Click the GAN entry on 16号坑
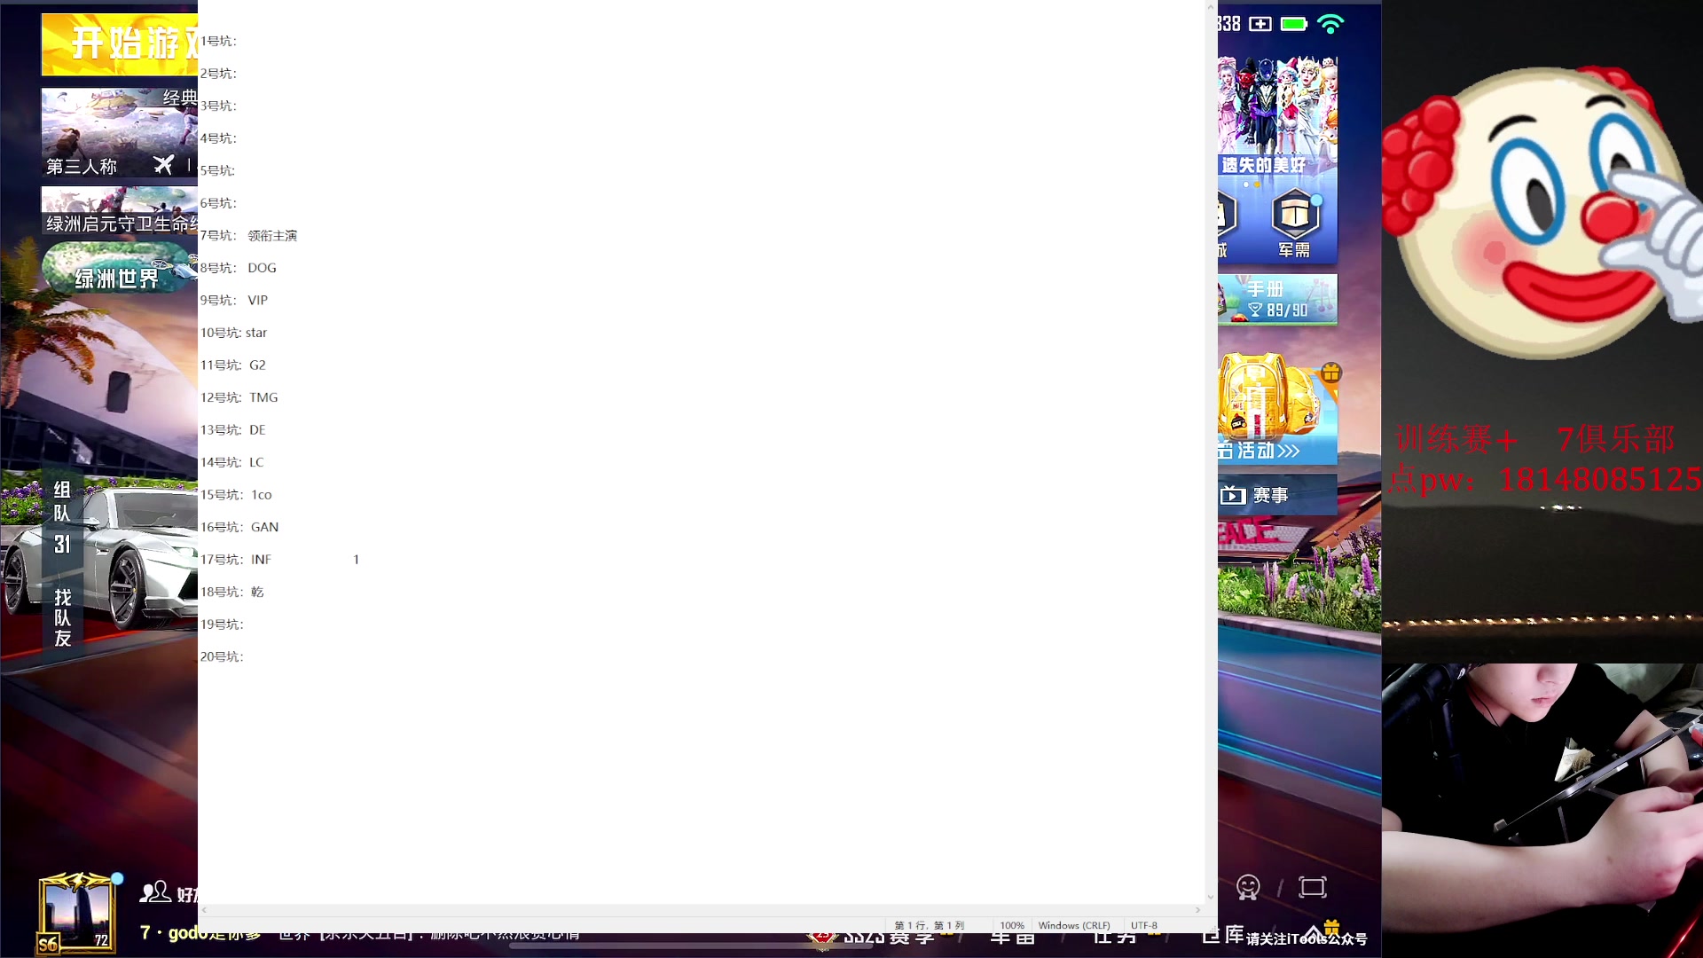This screenshot has height=958, width=1703. tap(264, 527)
